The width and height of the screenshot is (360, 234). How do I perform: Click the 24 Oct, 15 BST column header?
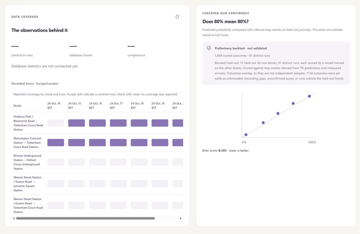point(75,106)
